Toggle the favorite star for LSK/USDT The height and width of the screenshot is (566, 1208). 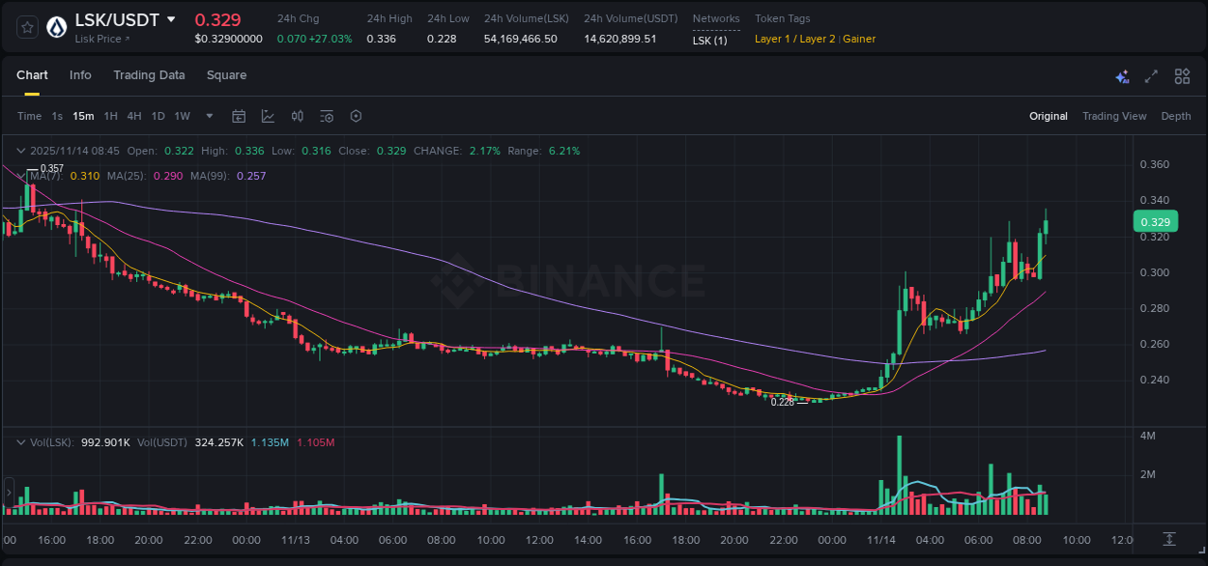click(x=26, y=26)
